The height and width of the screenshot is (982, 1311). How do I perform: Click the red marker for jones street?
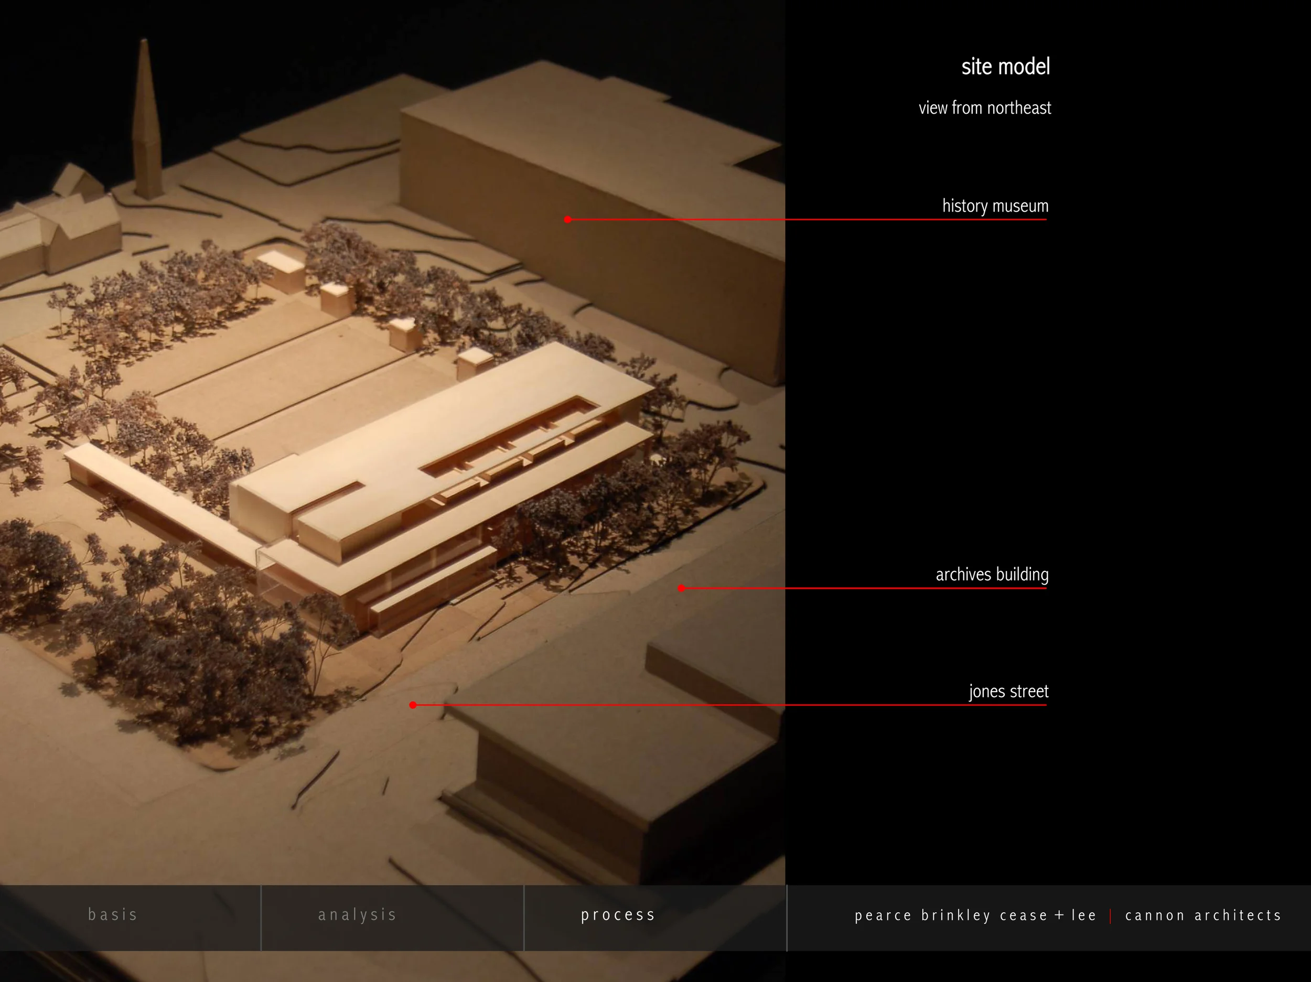413,705
